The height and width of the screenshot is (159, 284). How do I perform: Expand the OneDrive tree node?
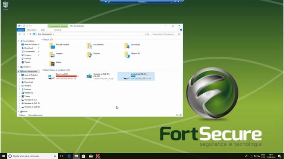pyautogui.click(x=19, y=67)
